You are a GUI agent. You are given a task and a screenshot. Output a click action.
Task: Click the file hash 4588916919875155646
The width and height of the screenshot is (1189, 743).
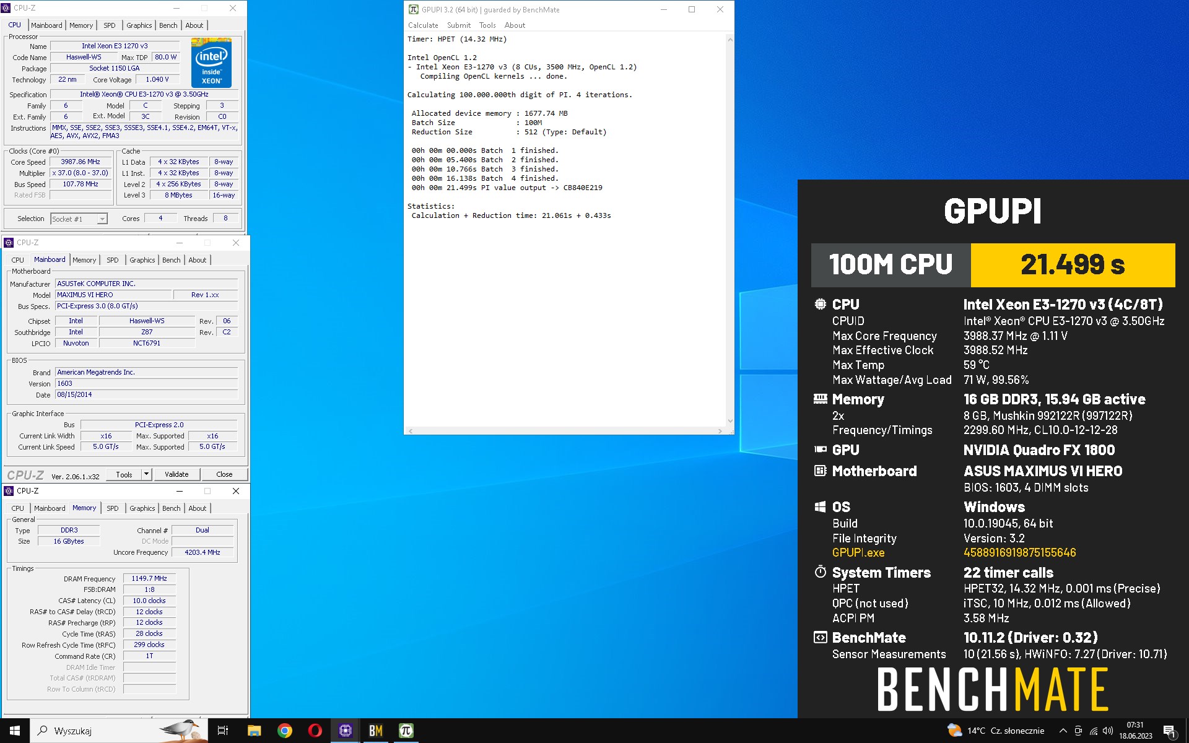point(1019,553)
